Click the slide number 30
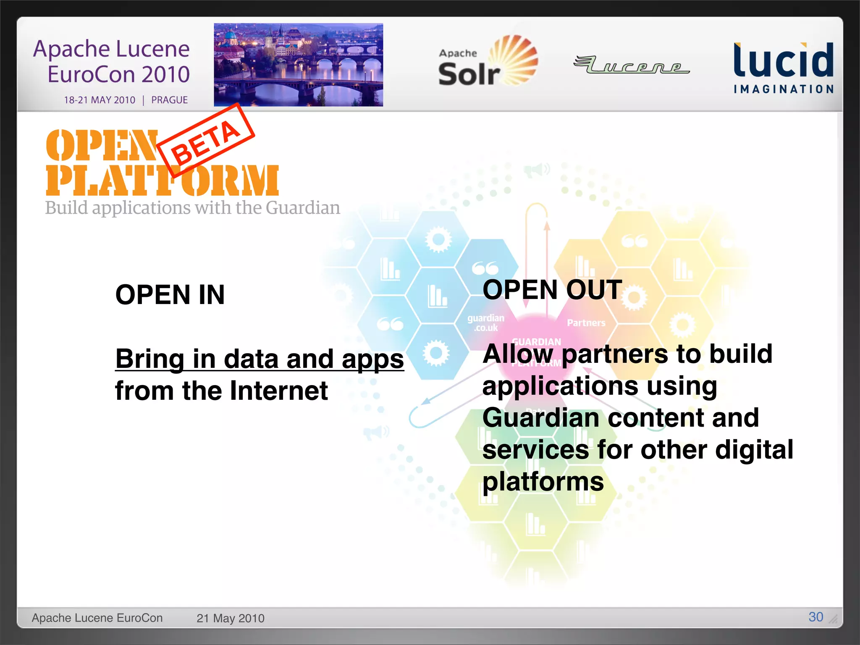860x645 pixels. (x=816, y=617)
